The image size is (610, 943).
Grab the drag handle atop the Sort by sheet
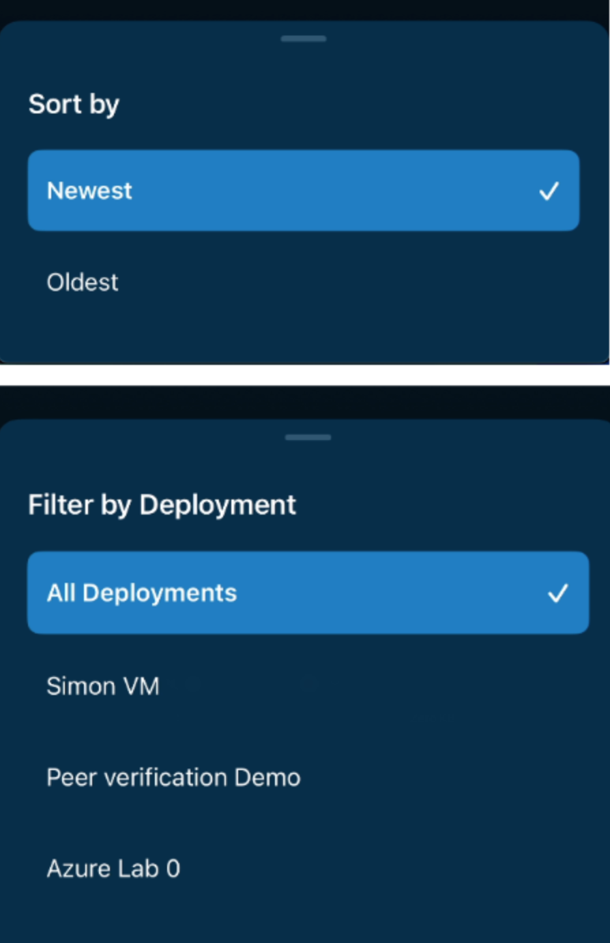coord(304,39)
